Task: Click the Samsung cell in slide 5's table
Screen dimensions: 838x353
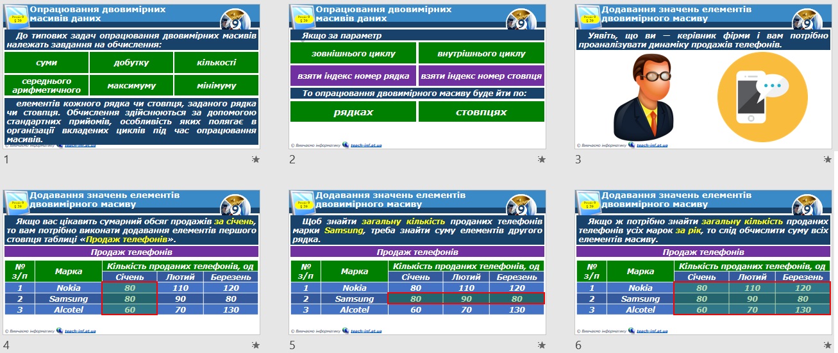Action: pos(354,299)
